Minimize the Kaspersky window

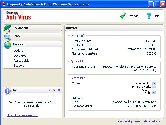point(150,4)
